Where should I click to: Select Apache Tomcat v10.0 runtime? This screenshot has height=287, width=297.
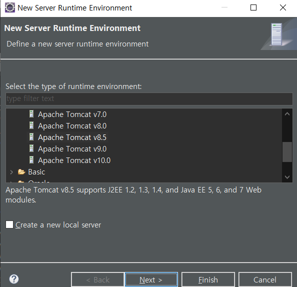pyautogui.click(x=74, y=160)
